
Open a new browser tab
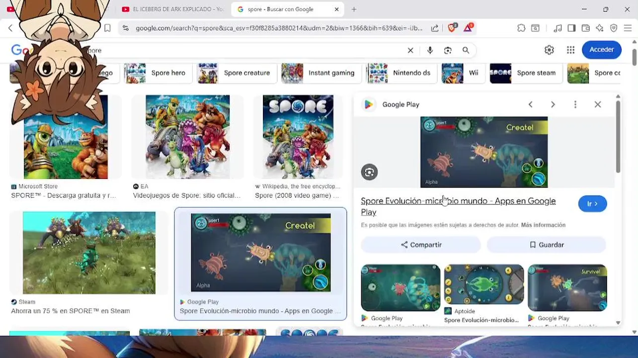(x=354, y=9)
